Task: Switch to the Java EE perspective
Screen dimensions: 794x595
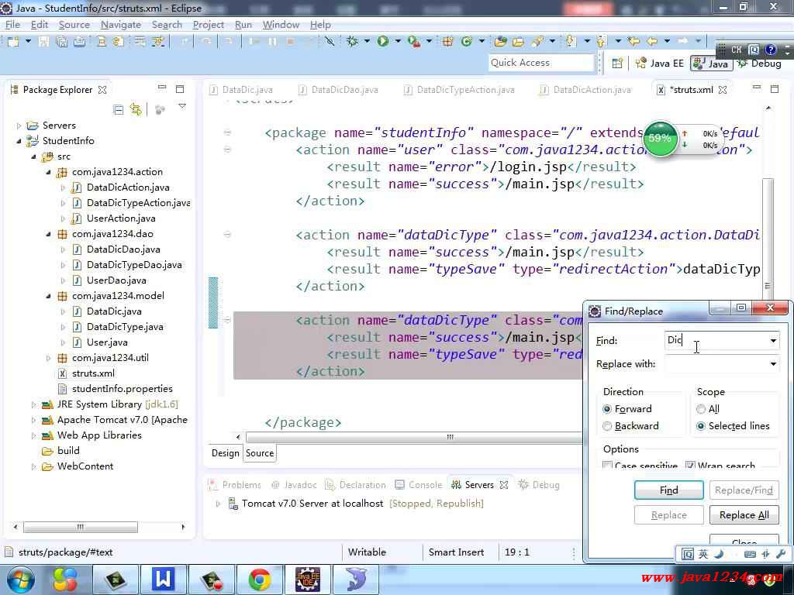Action: pyautogui.click(x=659, y=64)
